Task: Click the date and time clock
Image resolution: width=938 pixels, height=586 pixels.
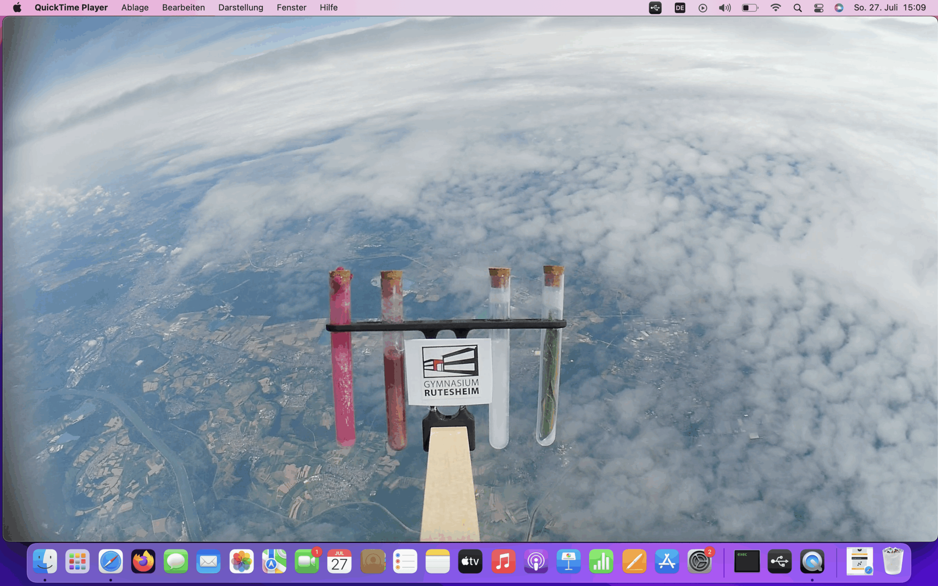Action: [890, 8]
